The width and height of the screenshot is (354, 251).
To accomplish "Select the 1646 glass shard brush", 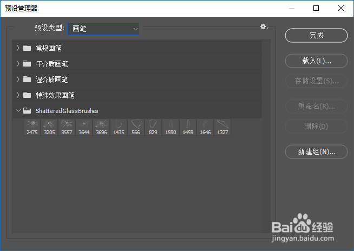I will 205,127.
